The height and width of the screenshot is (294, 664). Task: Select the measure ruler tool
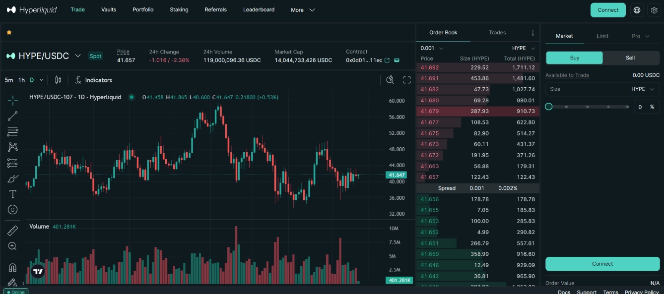12,231
